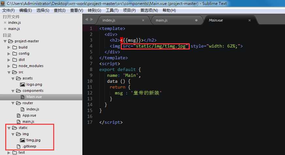This screenshot has height=155, width=285.
Task: Open index.js from open files list
Action: coord(14,23)
